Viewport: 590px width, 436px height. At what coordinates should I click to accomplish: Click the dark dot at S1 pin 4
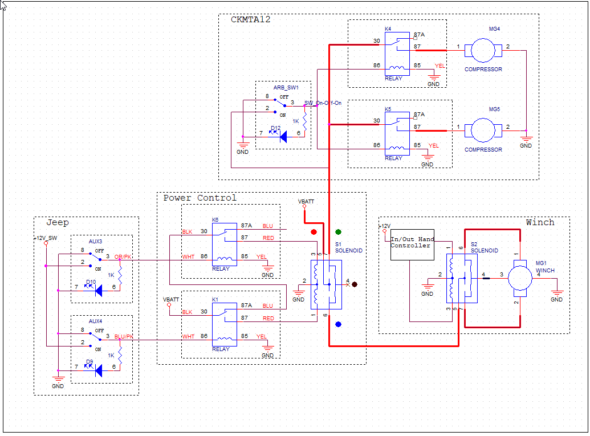pyautogui.click(x=355, y=284)
